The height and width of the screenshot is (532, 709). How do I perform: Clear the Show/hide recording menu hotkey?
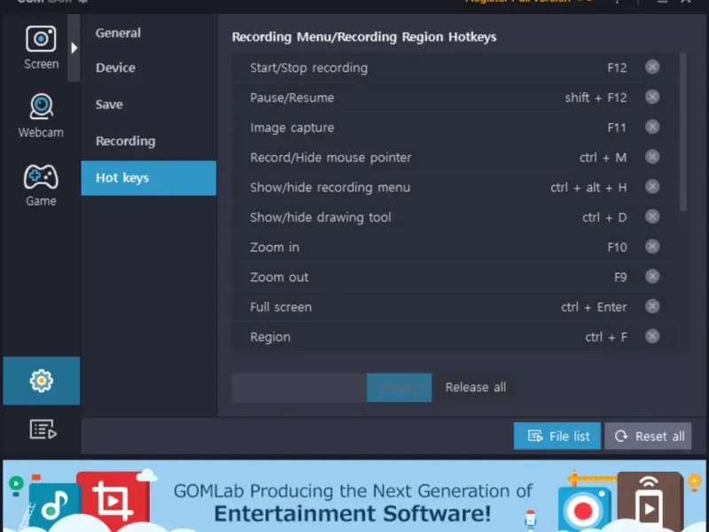[652, 187]
